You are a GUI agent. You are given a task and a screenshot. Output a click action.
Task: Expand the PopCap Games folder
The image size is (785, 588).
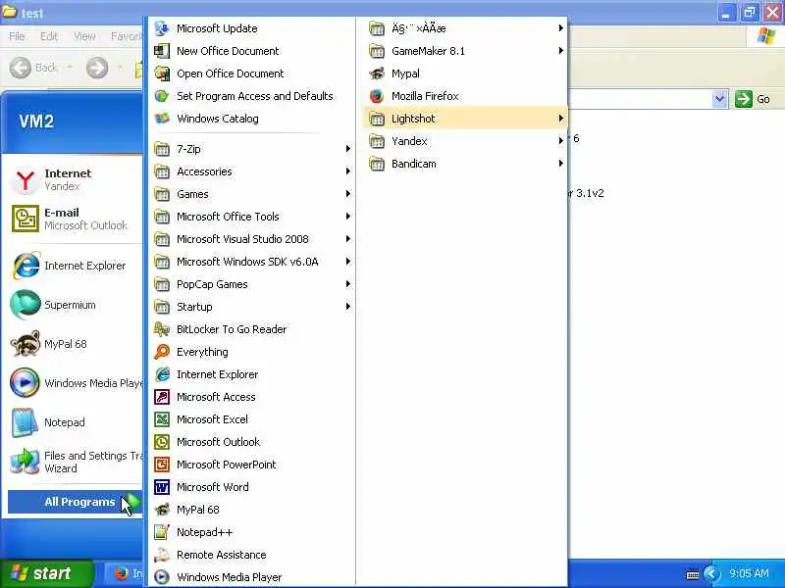coord(252,284)
